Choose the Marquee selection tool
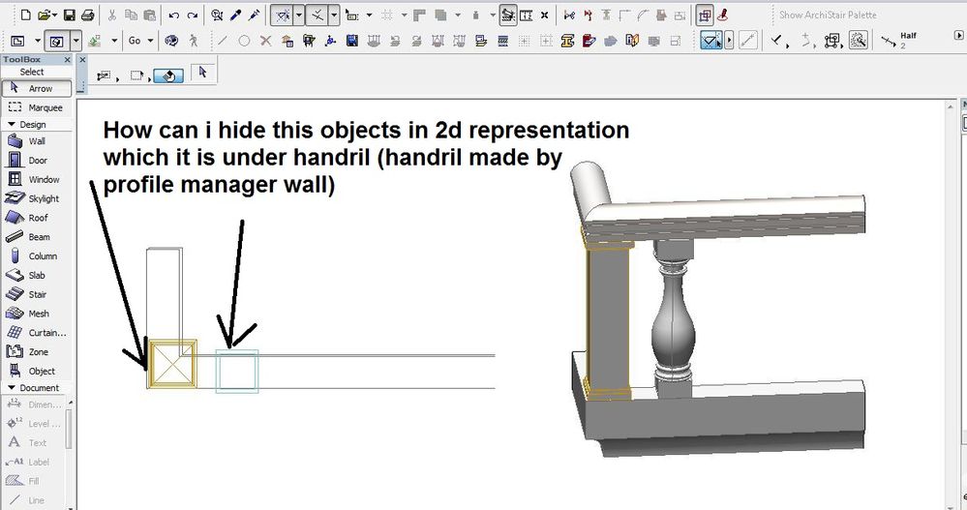This screenshot has height=510, width=967. (37, 107)
